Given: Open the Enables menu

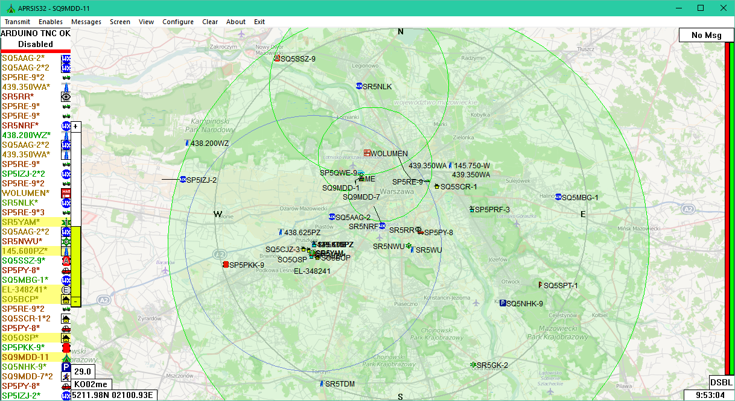Looking at the screenshot, I should tap(51, 22).
